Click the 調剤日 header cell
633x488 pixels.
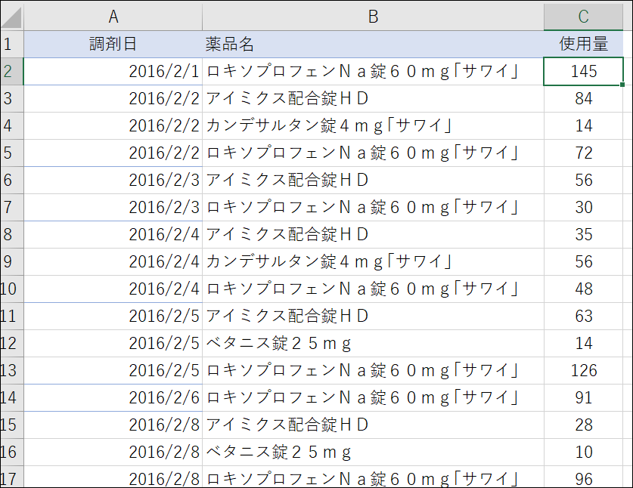pos(113,44)
